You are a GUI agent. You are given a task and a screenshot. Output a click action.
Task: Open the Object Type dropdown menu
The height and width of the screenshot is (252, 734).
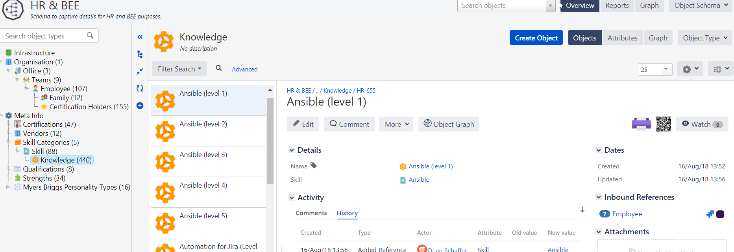pyautogui.click(x=705, y=38)
